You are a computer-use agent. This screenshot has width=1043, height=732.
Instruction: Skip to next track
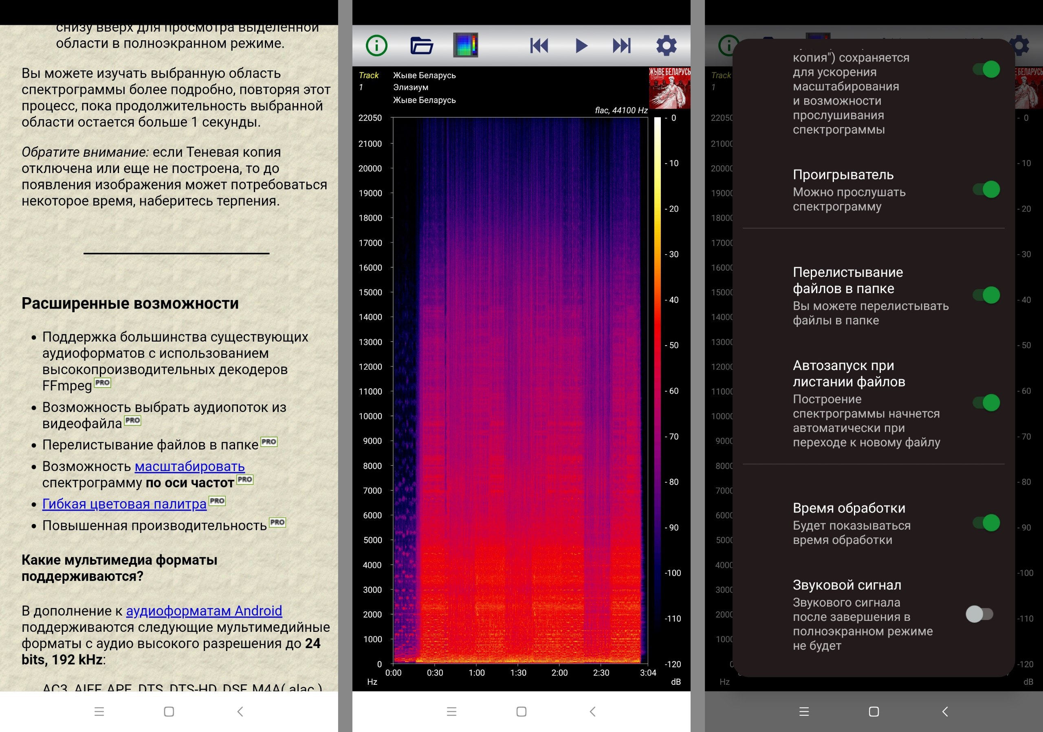click(621, 45)
